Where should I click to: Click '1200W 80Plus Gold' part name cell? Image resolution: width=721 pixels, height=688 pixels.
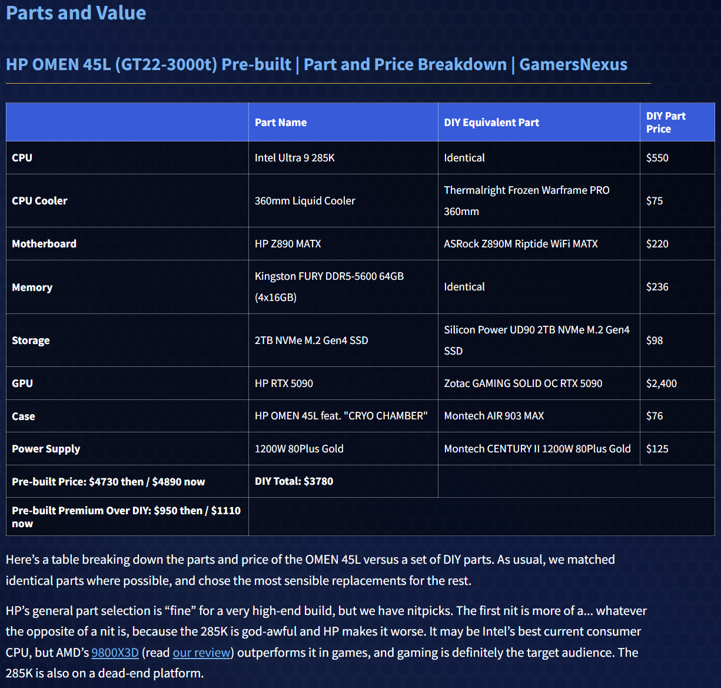(x=343, y=449)
